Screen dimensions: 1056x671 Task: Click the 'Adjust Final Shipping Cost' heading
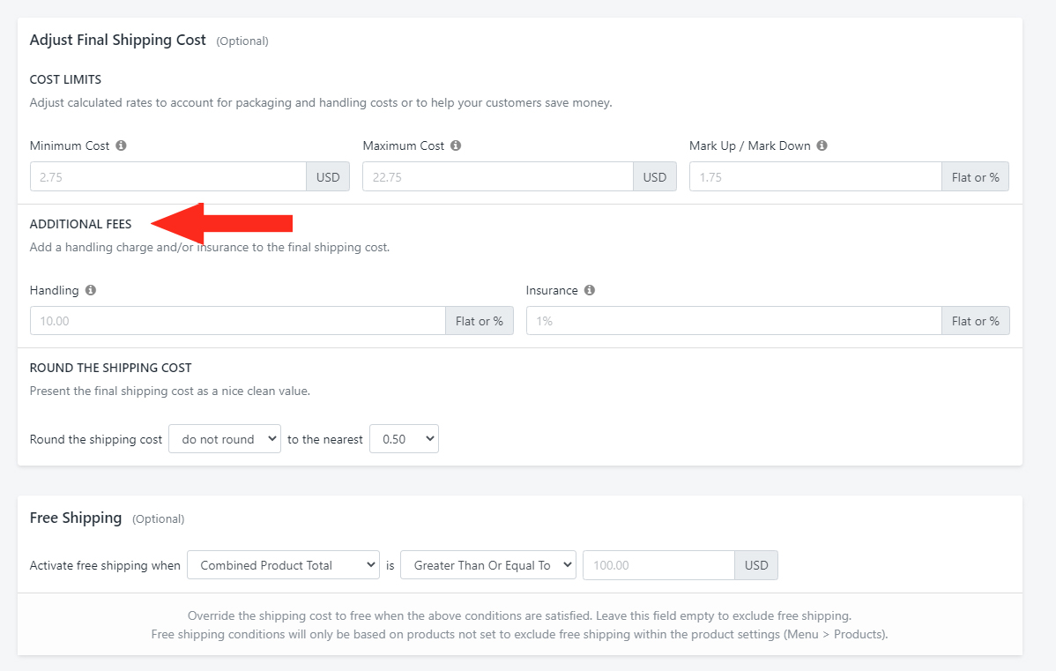point(118,40)
